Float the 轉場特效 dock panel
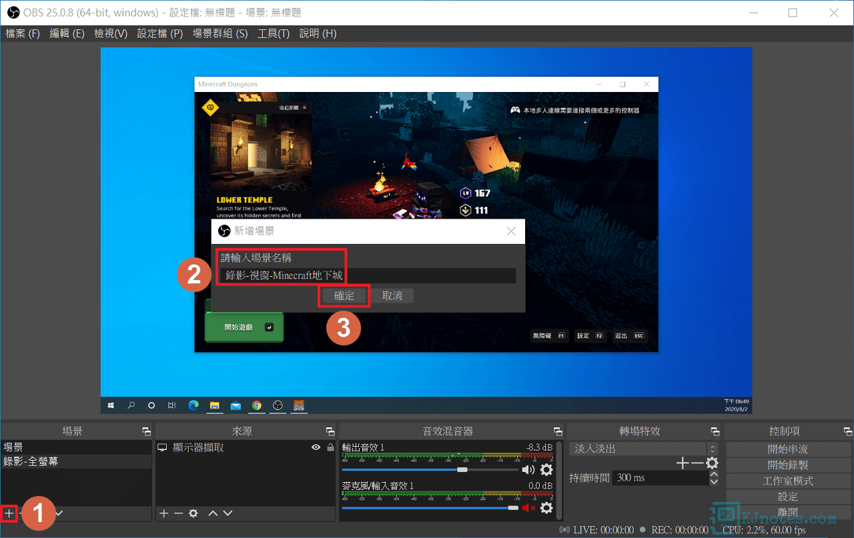854x538 pixels. pos(715,432)
